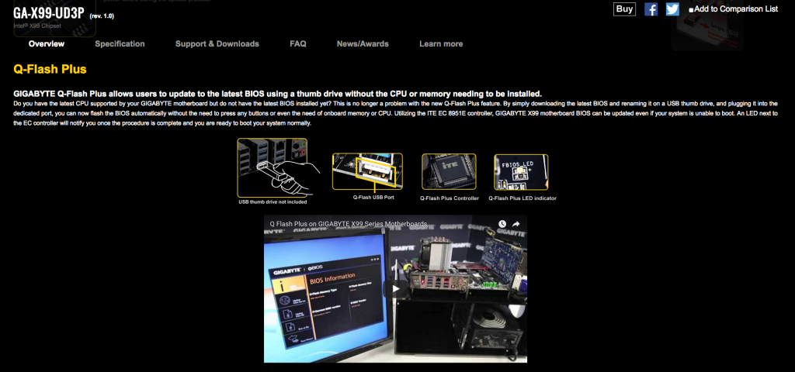This screenshot has width=795, height=372.
Task: Open the Specification tab
Action: click(120, 44)
